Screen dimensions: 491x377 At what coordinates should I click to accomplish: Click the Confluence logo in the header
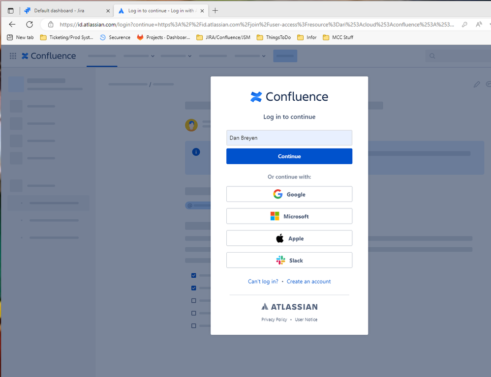49,56
